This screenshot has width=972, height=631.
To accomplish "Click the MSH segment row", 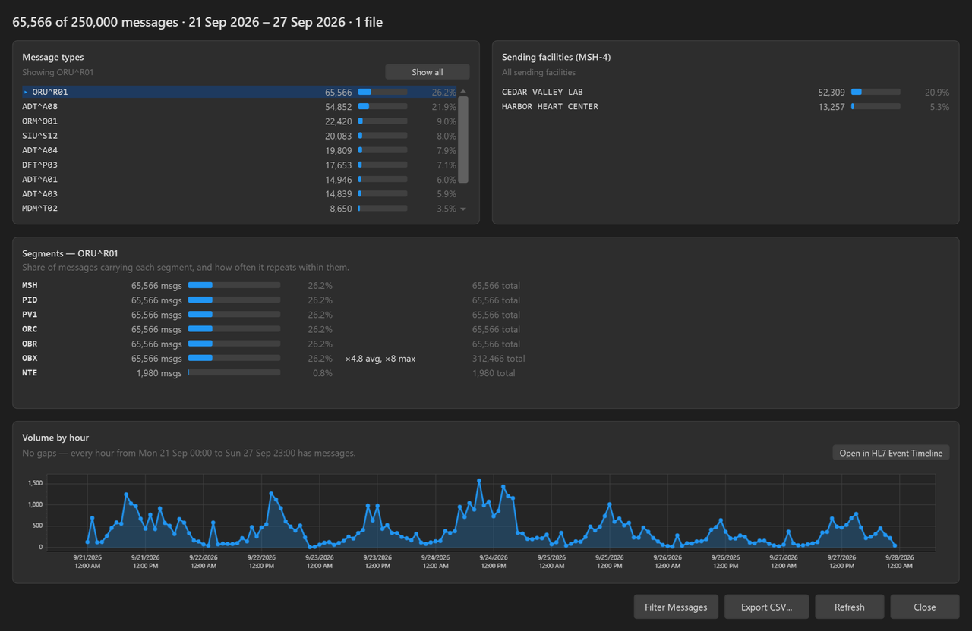I will [486, 286].
